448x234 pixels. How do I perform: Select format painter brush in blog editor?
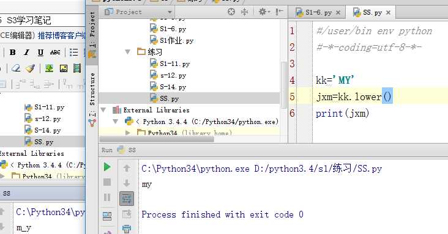[x=30, y=68]
